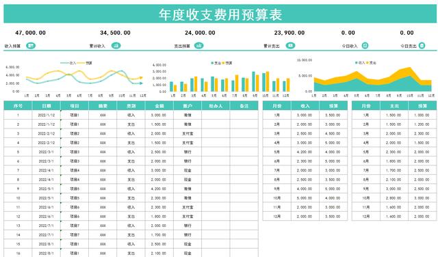The width and height of the screenshot is (438, 257).
Task: Select the 金额 column header
Action: [x=159, y=106]
